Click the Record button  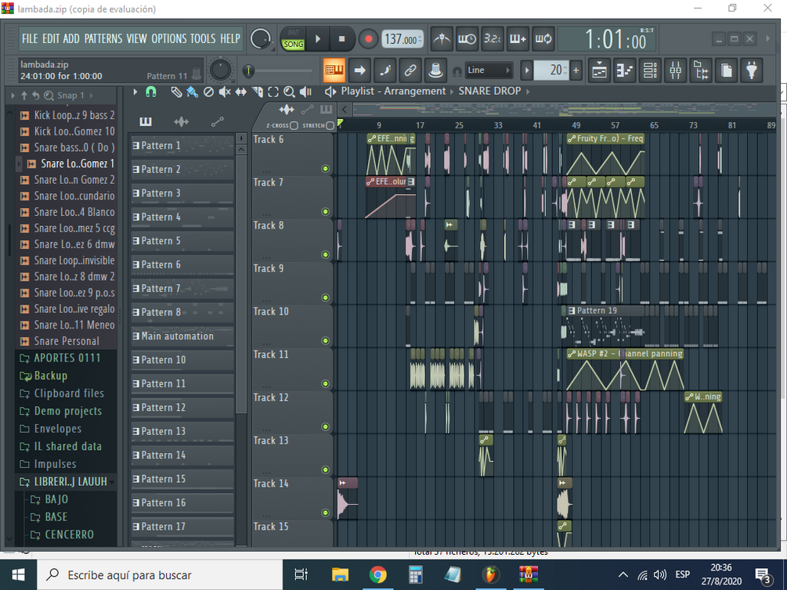click(368, 39)
